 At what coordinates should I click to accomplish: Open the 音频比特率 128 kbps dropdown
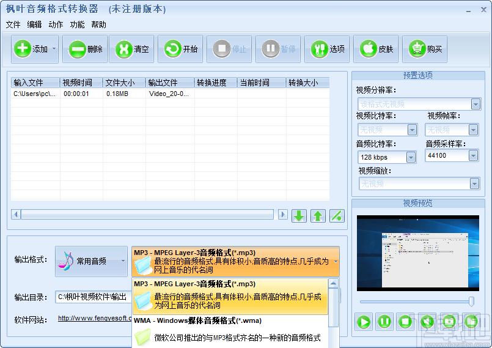pyautogui.click(x=411, y=157)
